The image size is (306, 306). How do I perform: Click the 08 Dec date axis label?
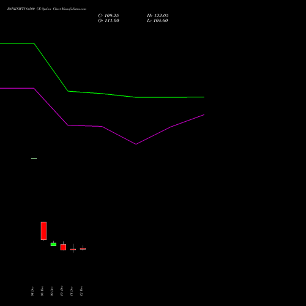pos(42,291)
